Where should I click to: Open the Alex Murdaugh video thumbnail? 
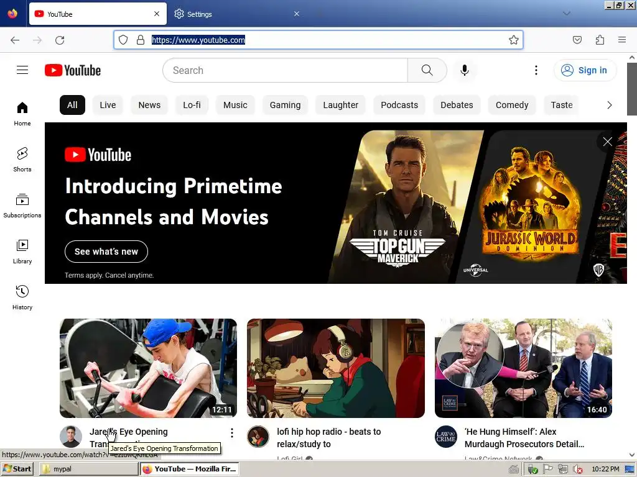[523, 368]
